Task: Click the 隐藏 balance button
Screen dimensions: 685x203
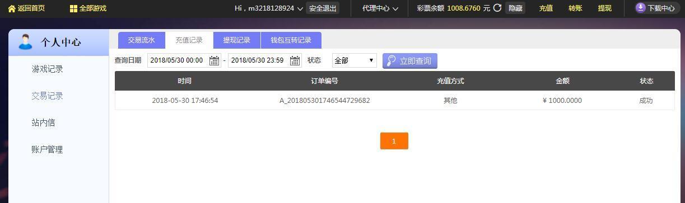Action: (x=515, y=8)
